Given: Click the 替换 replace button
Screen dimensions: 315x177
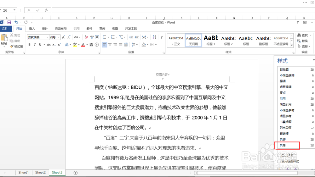Looking at the screenshot, I should click(x=302, y=41).
